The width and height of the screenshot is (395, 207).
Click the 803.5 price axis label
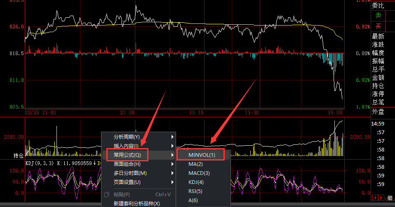point(16,107)
